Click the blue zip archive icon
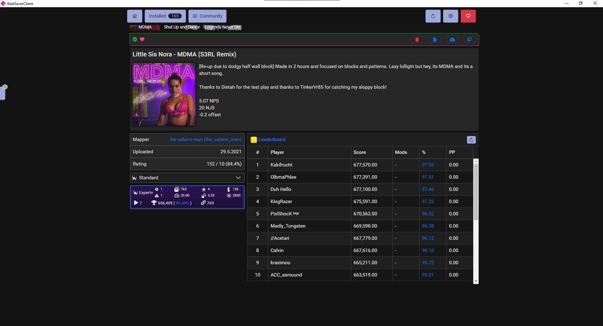Screen dimensions: 603x326 [x=435, y=39]
